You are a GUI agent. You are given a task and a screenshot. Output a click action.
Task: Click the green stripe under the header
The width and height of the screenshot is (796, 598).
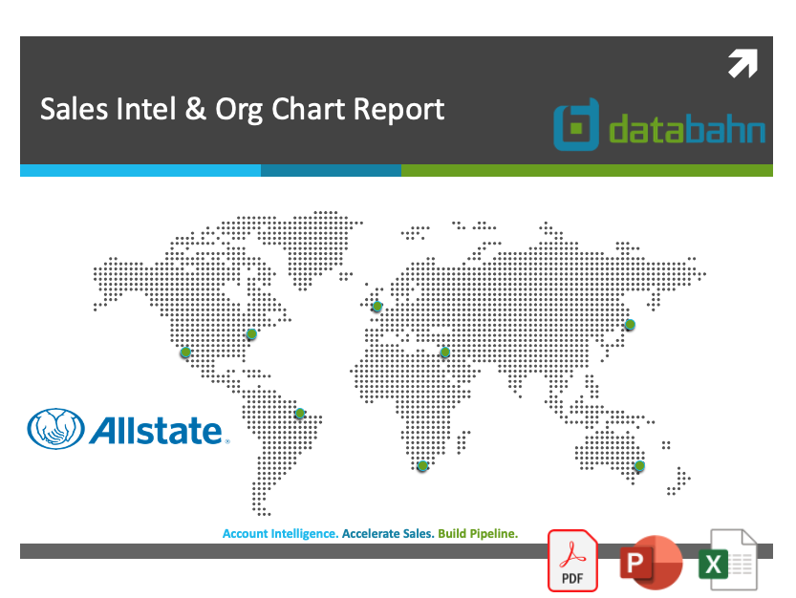tap(587, 171)
